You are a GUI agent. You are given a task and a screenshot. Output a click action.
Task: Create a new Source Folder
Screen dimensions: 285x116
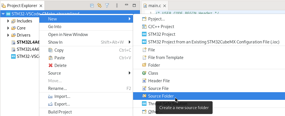209,96
